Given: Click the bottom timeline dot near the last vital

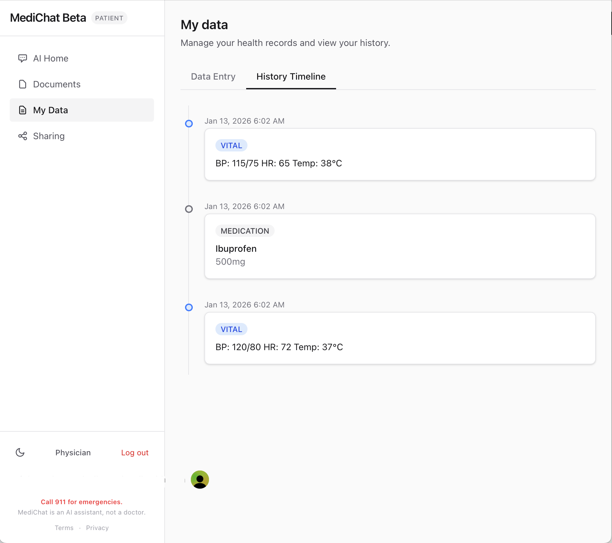Looking at the screenshot, I should (x=189, y=307).
